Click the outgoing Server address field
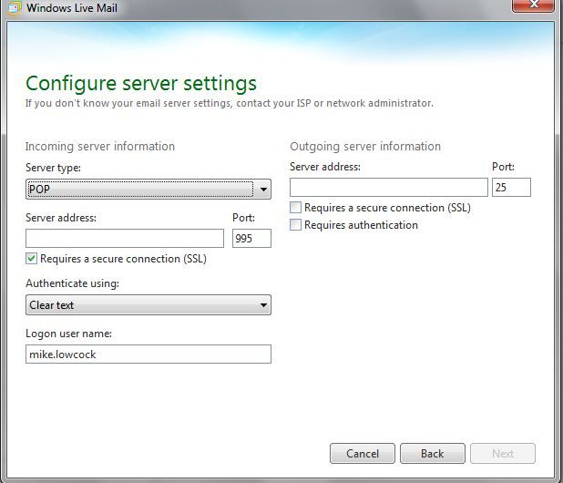 [389, 187]
